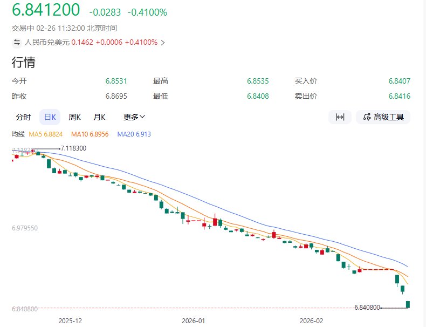
Task: Click the 均线 indicator label
Action: point(18,134)
